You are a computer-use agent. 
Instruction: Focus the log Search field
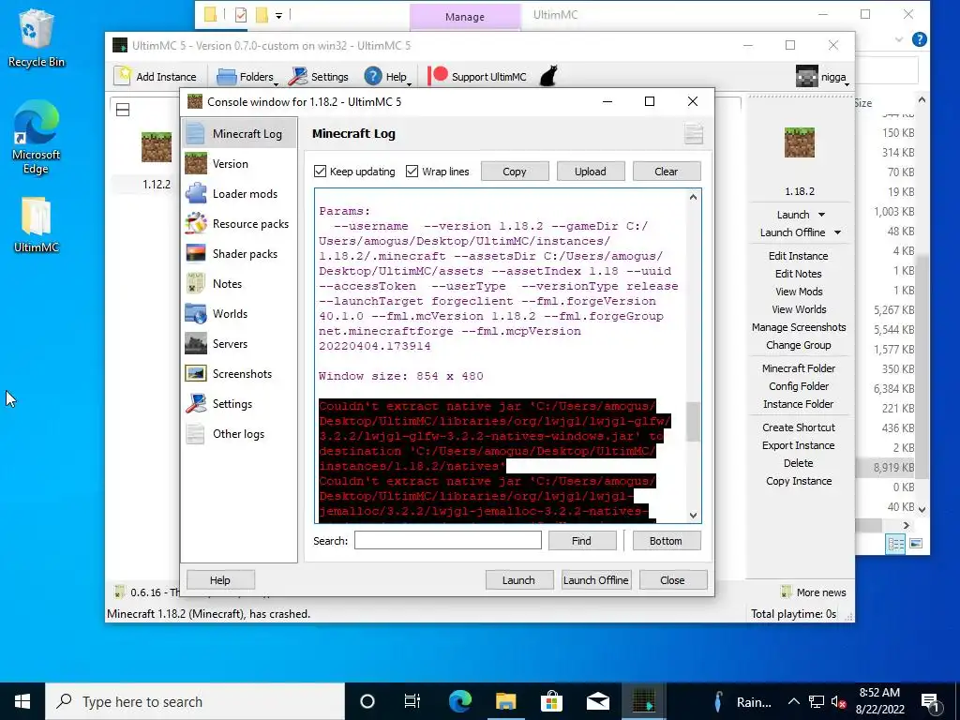447,540
